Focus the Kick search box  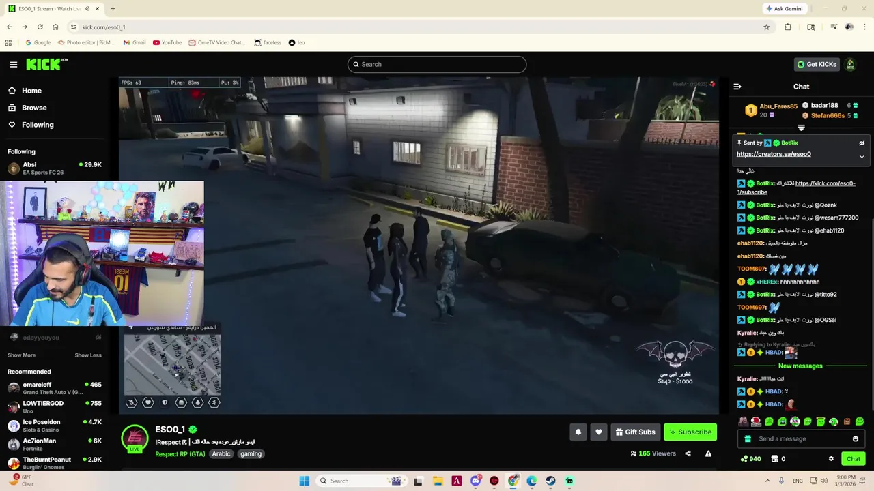pyautogui.click(x=437, y=64)
